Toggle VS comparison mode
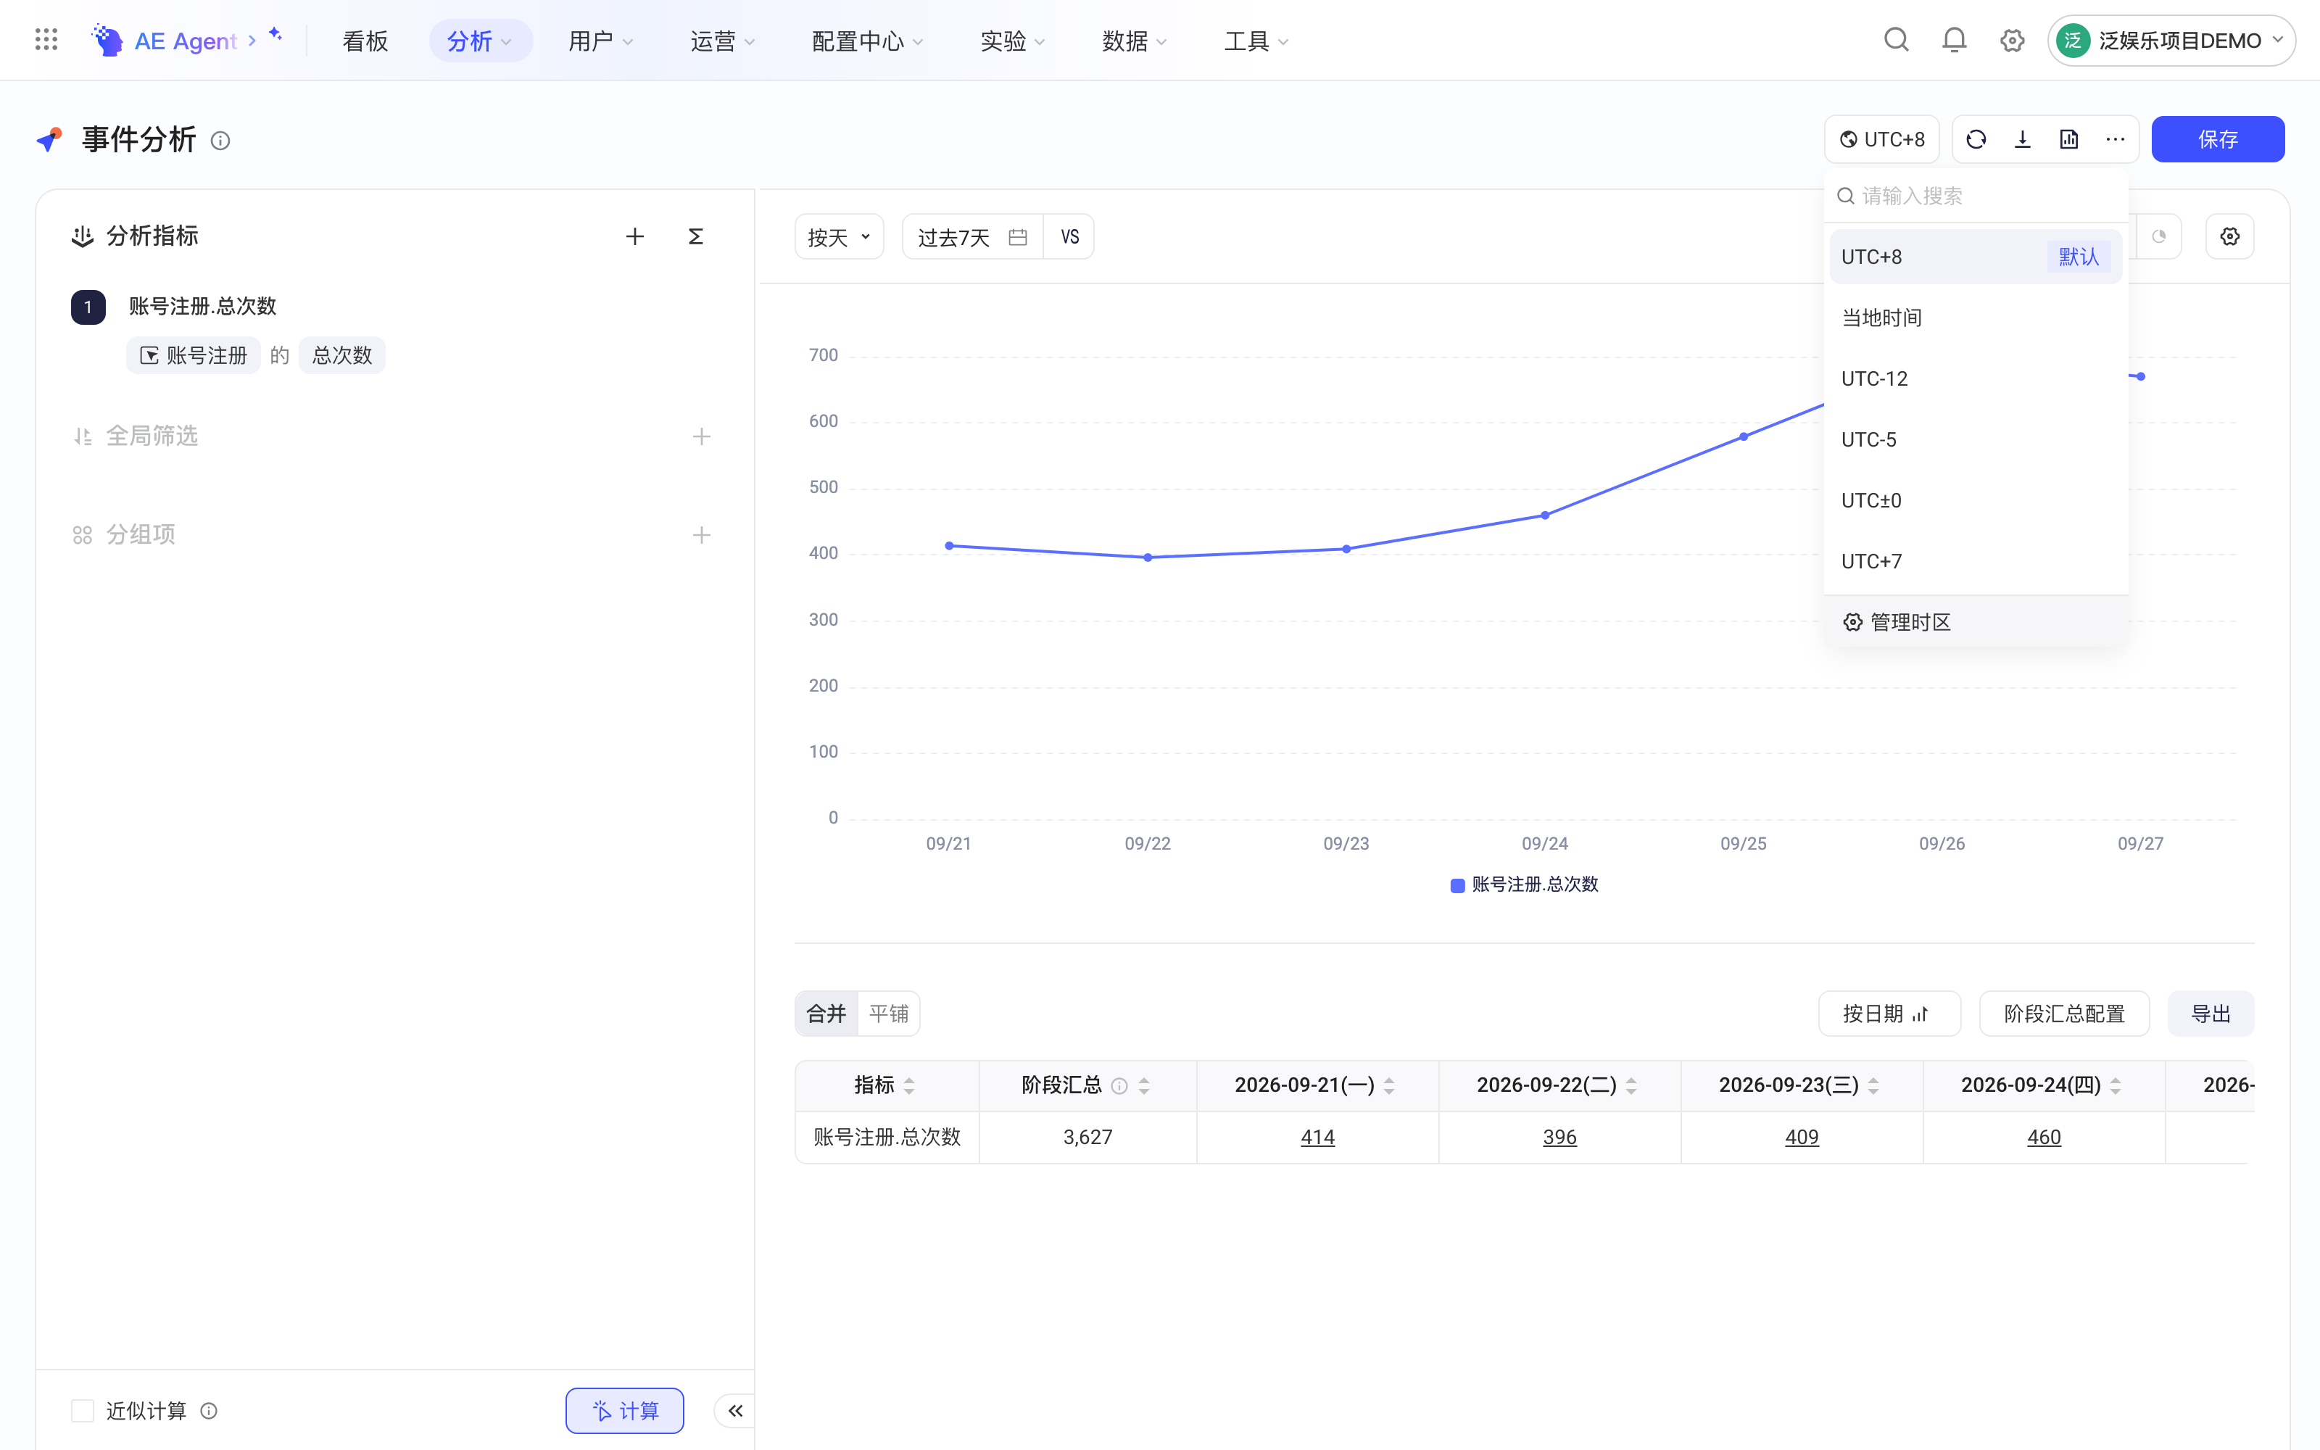This screenshot has height=1450, width=2320. [1070, 237]
